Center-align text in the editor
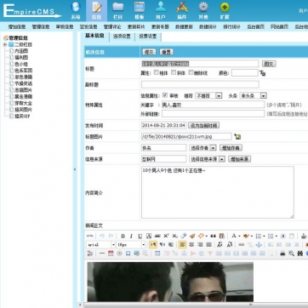 (x=191, y=244)
